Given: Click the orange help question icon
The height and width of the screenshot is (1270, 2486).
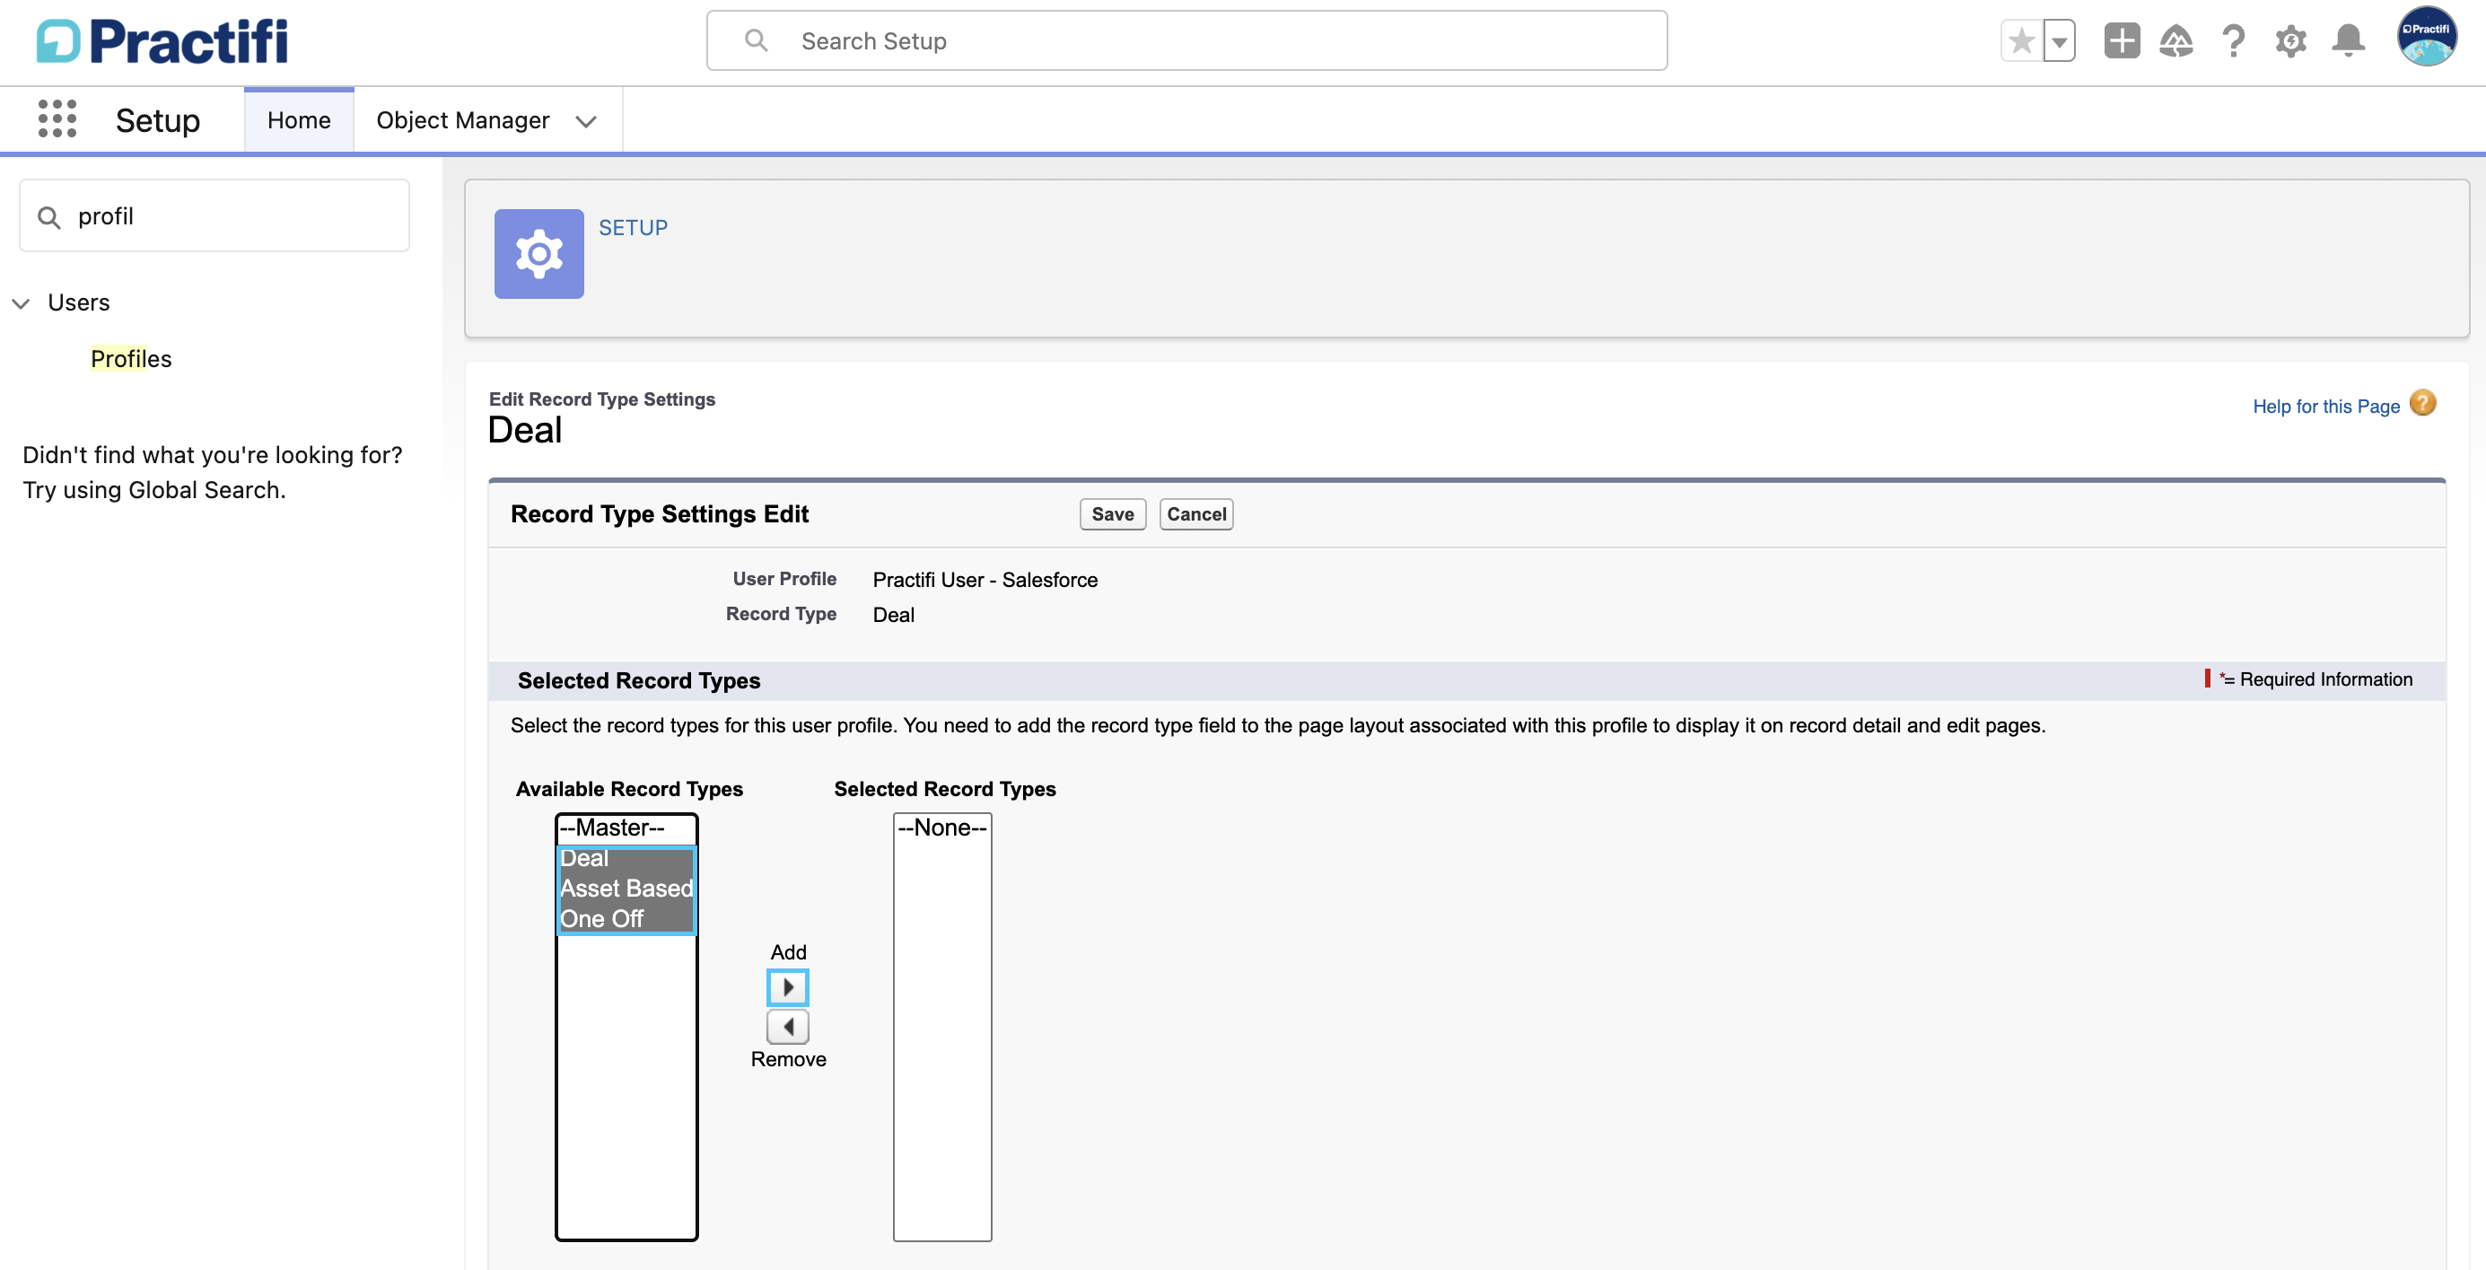Looking at the screenshot, I should pyautogui.click(x=2422, y=402).
